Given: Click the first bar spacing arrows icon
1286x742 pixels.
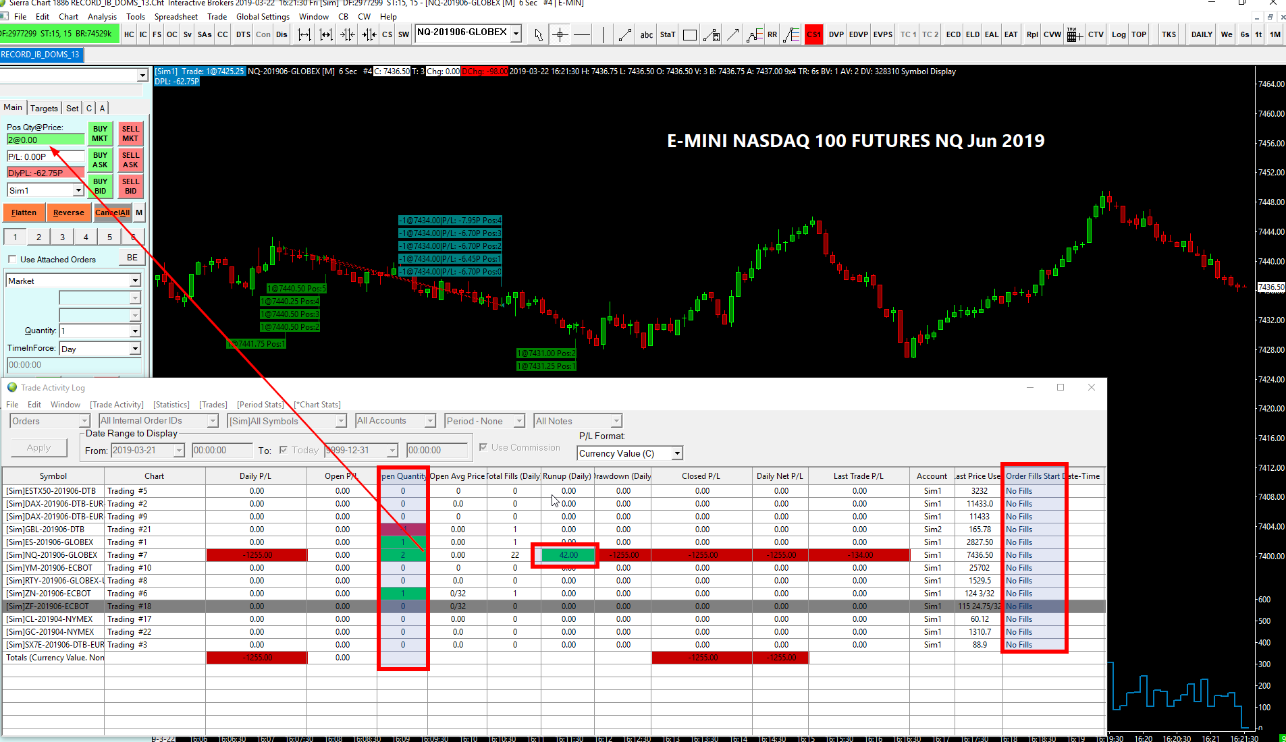Looking at the screenshot, I should coord(304,34).
